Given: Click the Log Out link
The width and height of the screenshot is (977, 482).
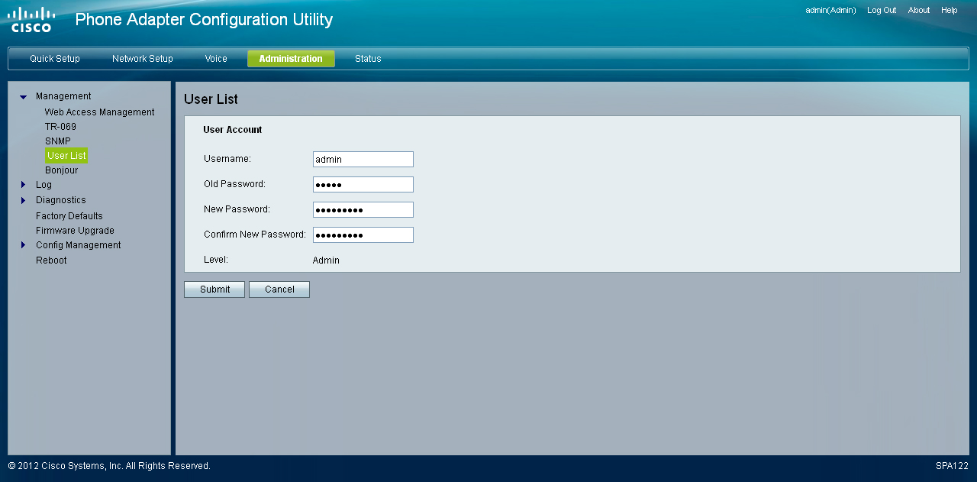Looking at the screenshot, I should (882, 11).
